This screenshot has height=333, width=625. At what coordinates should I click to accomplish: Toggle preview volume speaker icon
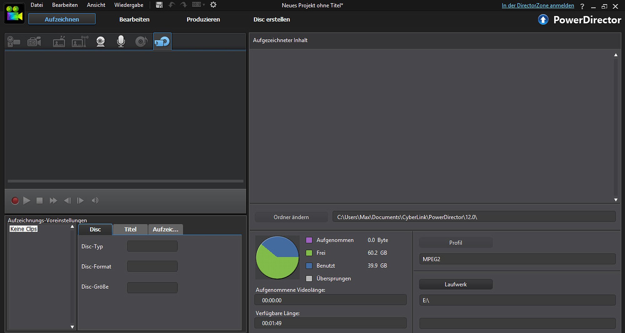(95, 201)
